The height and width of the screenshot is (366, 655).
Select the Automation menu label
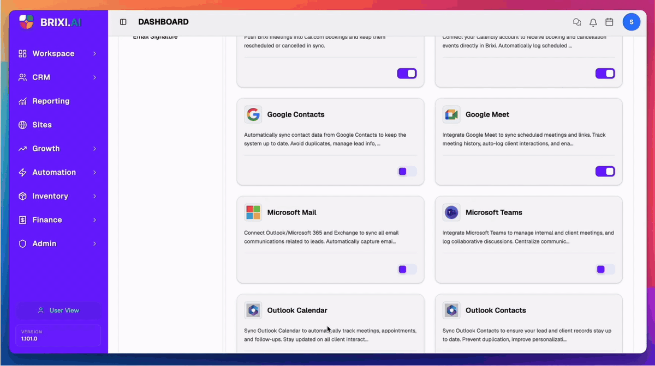pyautogui.click(x=54, y=173)
